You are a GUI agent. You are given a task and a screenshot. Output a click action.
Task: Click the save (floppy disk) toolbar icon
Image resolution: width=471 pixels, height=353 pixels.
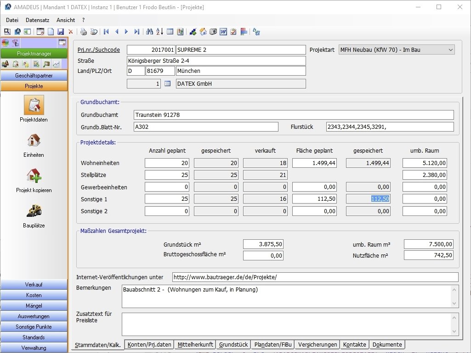pyautogui.click(x=61, y=32)
